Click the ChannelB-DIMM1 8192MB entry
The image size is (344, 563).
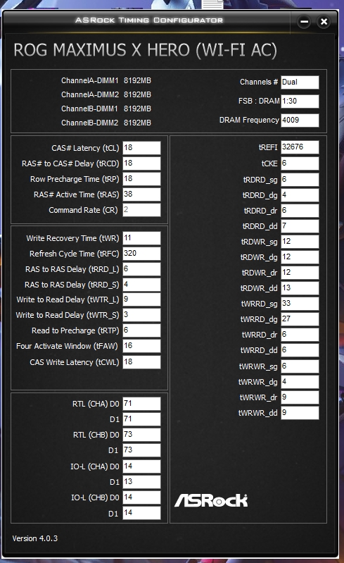coord(106,109)
